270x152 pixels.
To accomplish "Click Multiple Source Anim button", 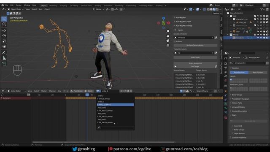I will 195,45.
